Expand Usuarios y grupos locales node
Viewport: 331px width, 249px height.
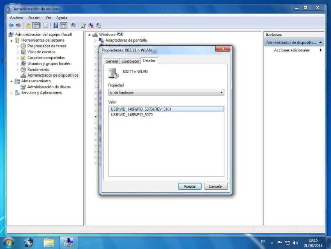coord(18,64)
